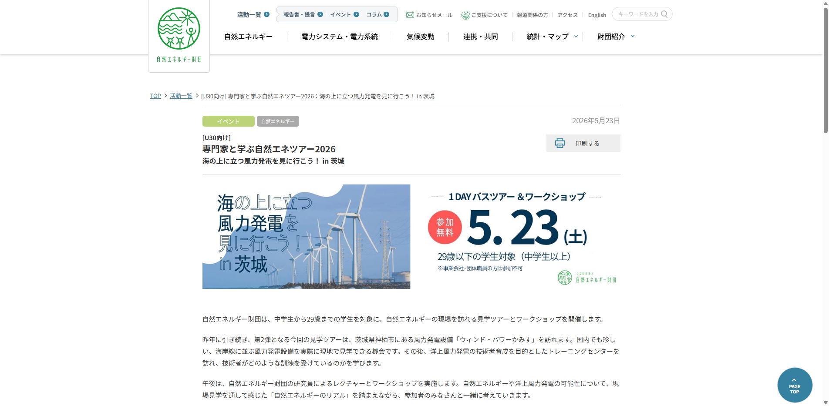The height and width of the screenshot is (406, 829).
Task: Click the mail envelope icon
Action: tap(410, 15)
